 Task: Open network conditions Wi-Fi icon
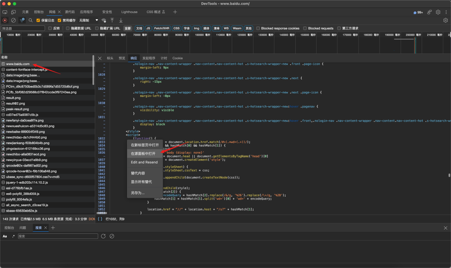tap(104, 20)
